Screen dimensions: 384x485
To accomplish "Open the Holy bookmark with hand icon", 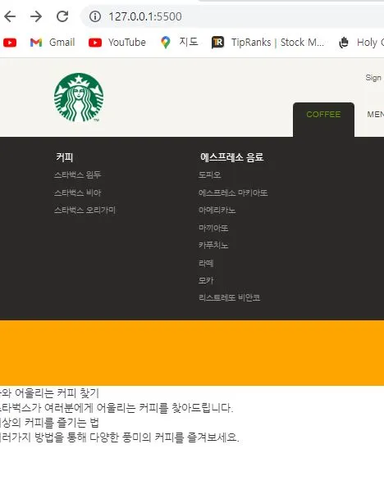I will click(x=361, y=43).
